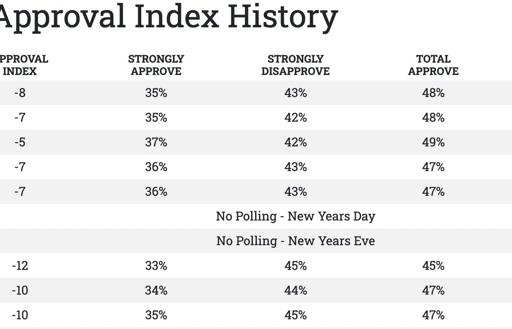This screenshot has height=329, width=512.
Task: Select 43% strongly disapprove in the -8 row
Action: point(295,93)
